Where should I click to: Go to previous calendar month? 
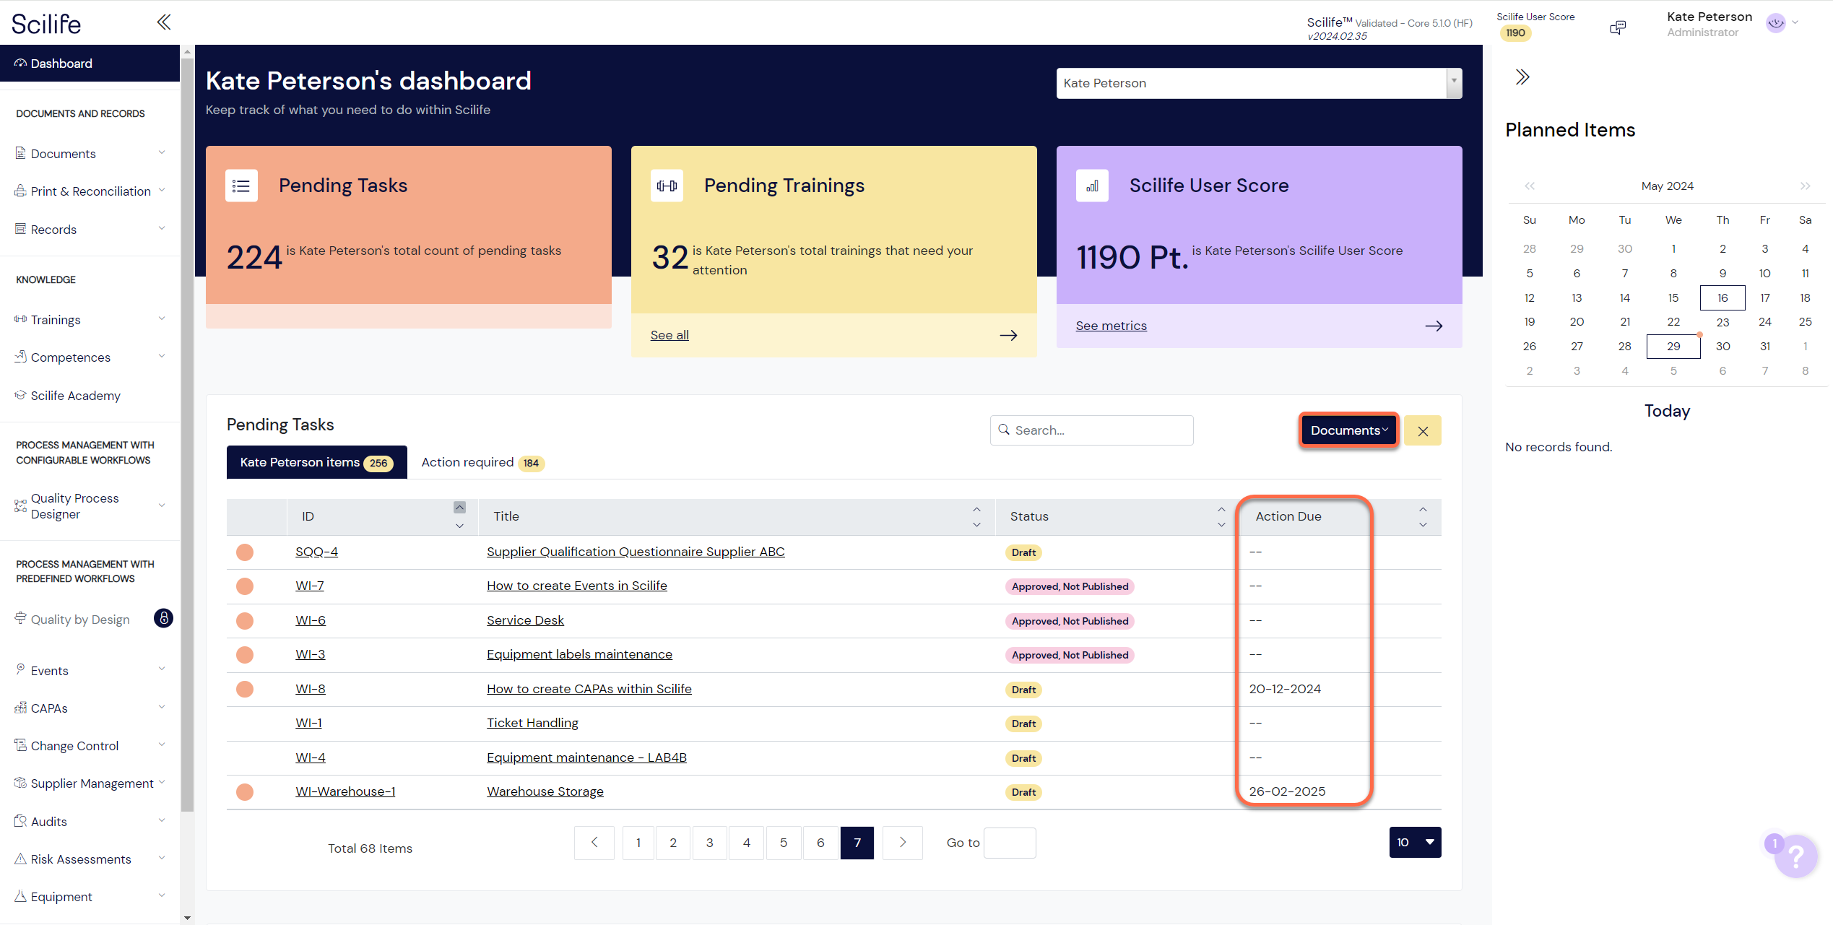click(x=1530, y=186)
